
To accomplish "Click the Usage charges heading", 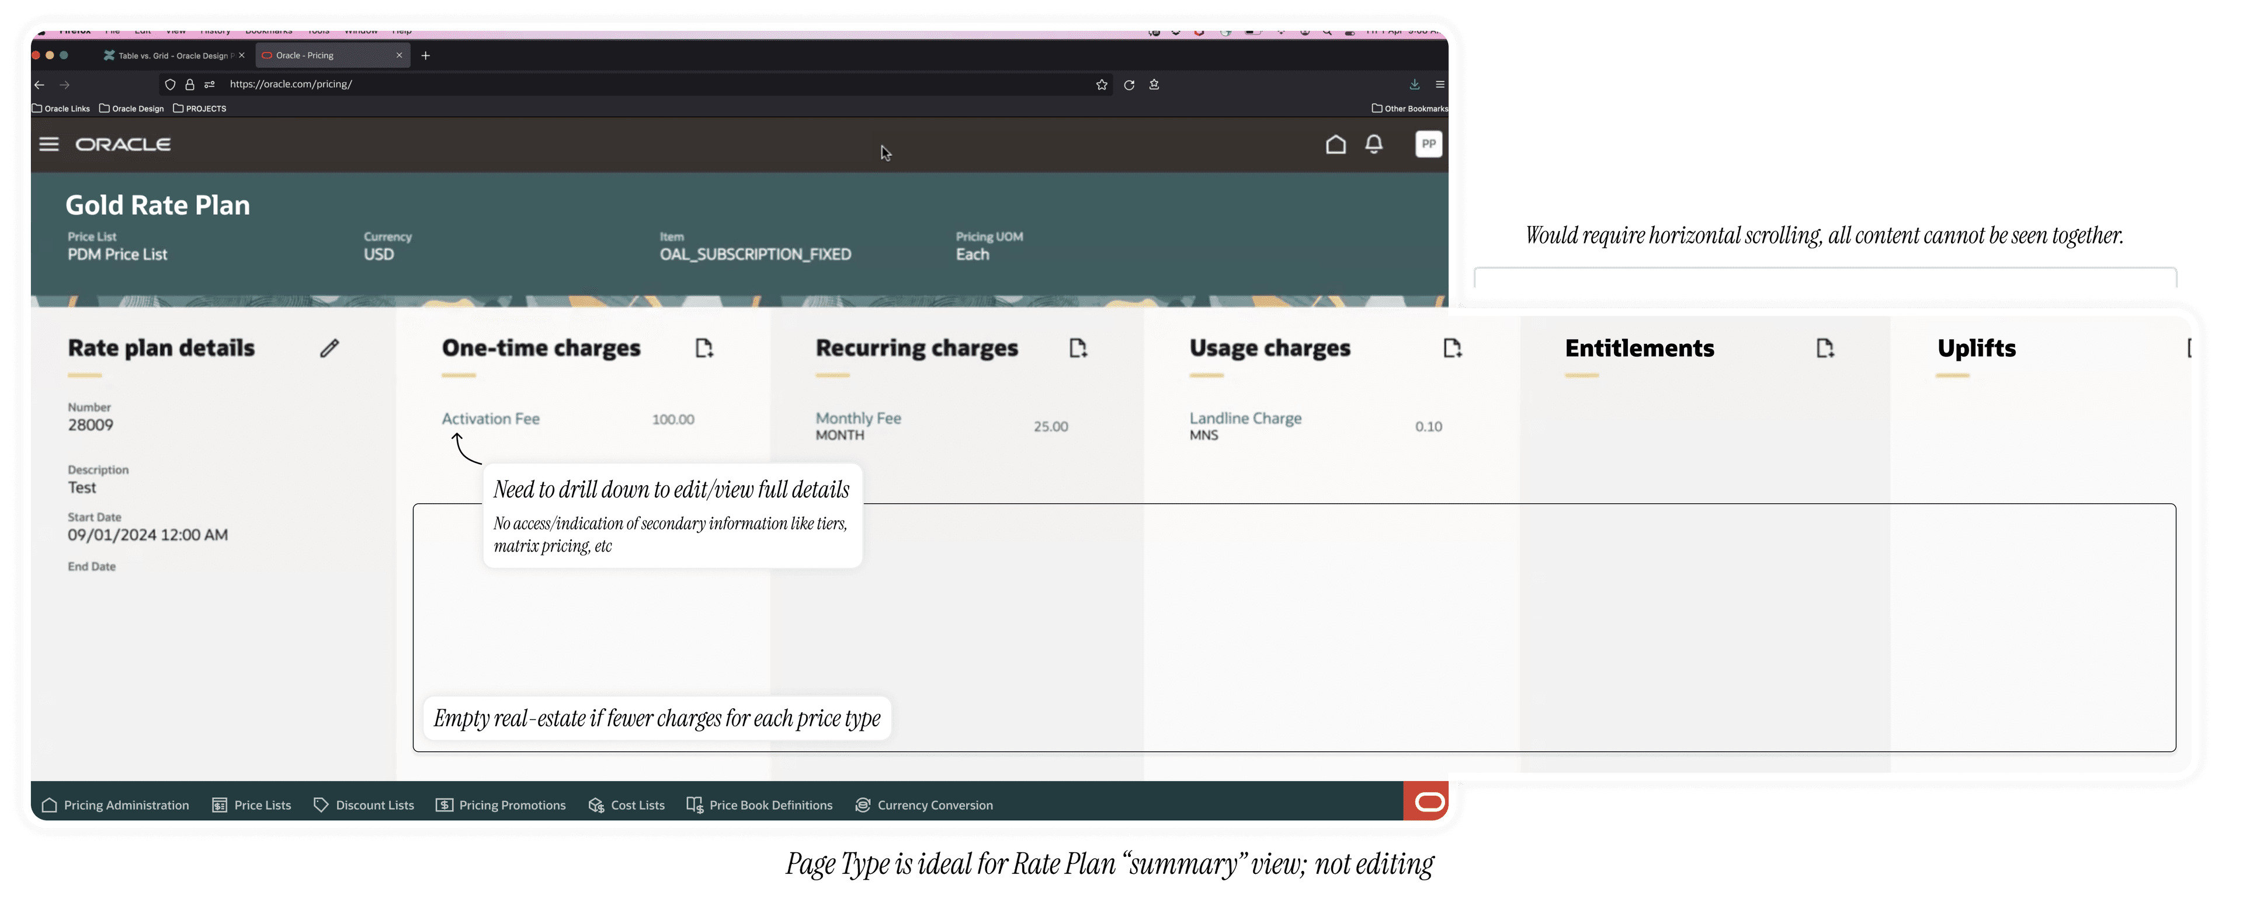I will tap(1269, 348).
